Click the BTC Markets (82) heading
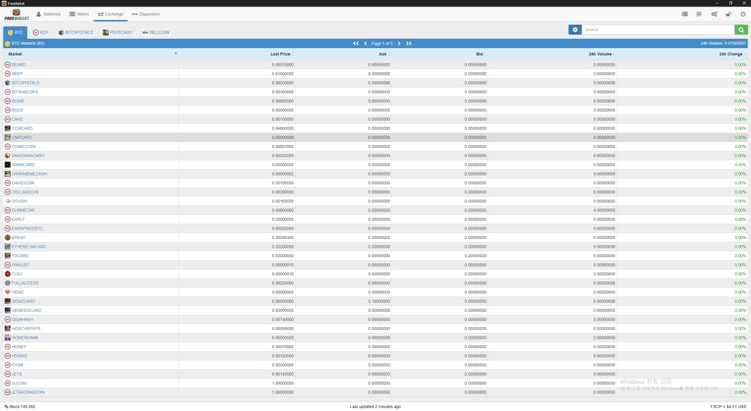 coord(28,43)
